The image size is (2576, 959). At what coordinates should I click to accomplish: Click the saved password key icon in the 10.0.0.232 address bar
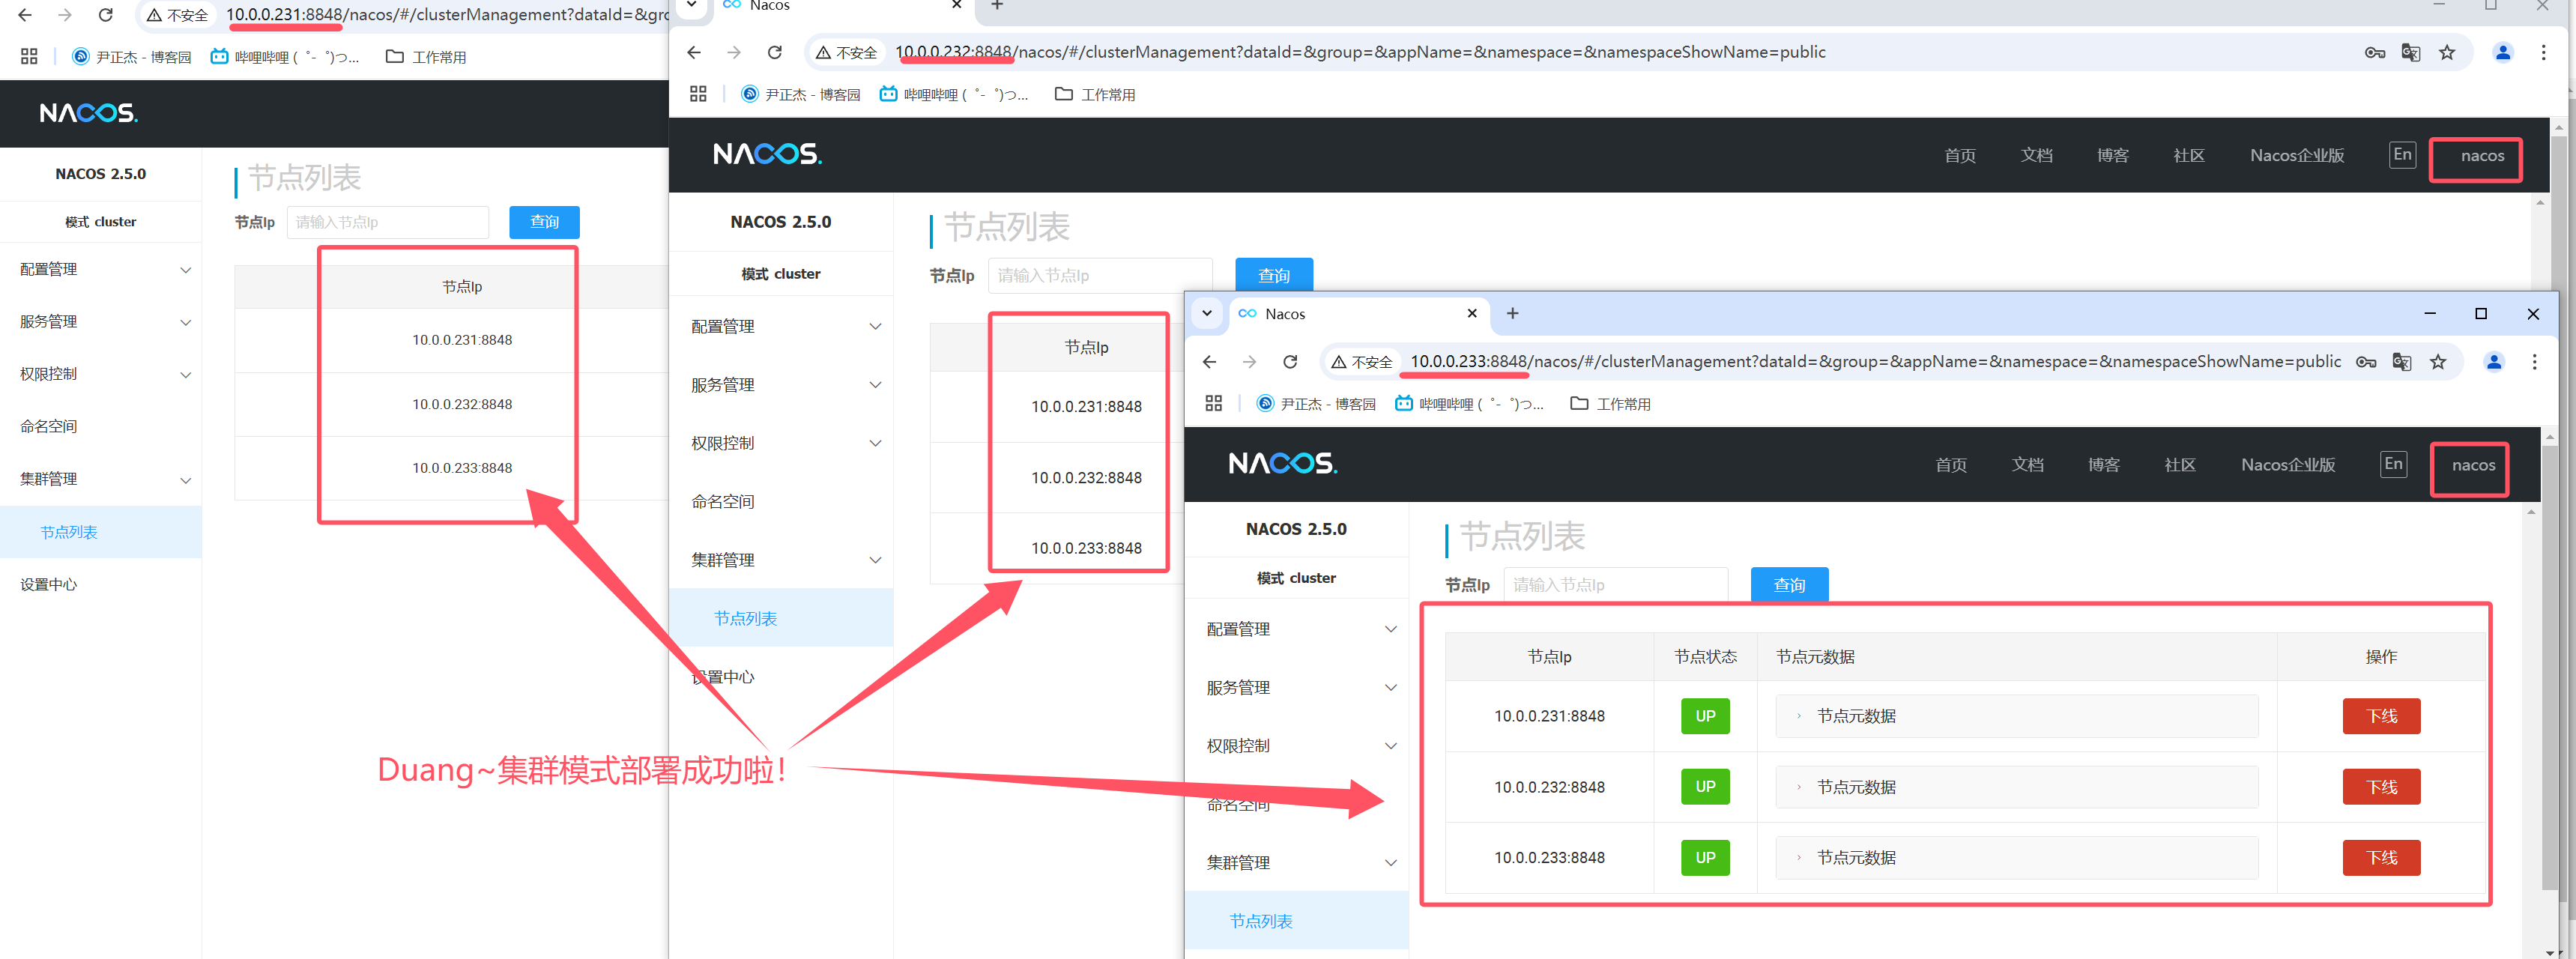coord(2374,53)
